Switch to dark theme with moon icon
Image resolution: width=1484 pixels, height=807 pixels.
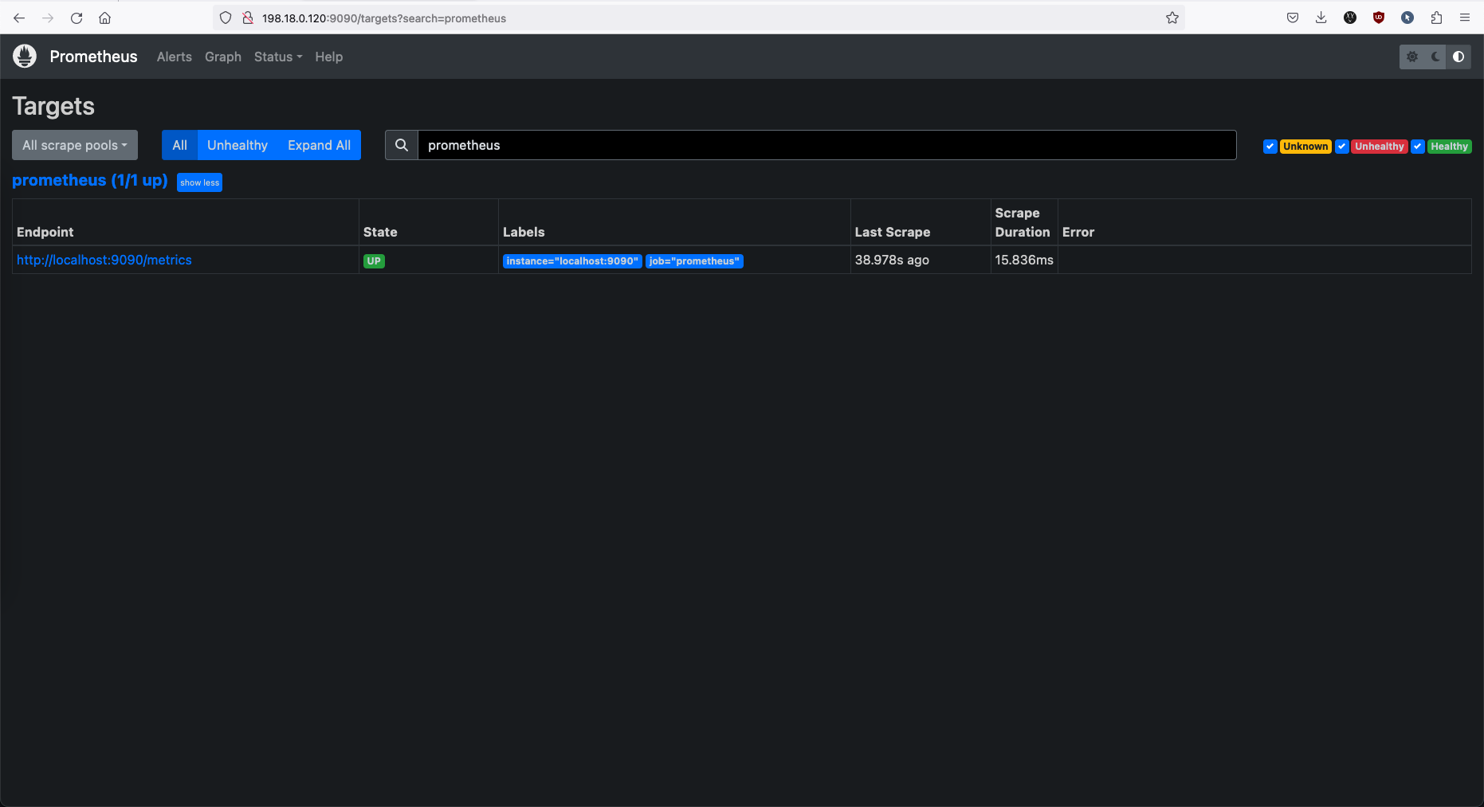point(1435,57)
